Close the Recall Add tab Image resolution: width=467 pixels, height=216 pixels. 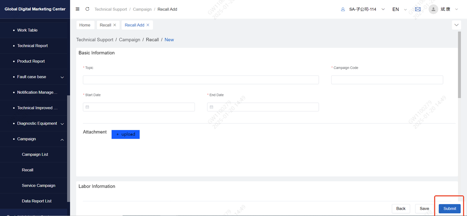coord(148,25)
